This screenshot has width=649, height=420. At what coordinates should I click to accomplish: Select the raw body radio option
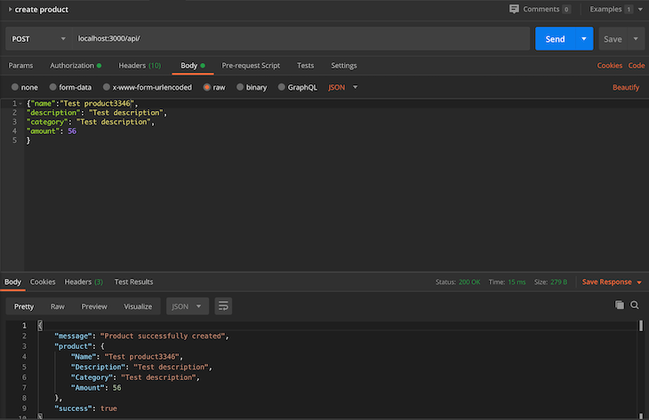(207, 87)
